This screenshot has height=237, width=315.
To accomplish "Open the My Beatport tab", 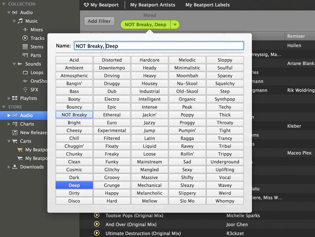I will [x=101, y=5].
